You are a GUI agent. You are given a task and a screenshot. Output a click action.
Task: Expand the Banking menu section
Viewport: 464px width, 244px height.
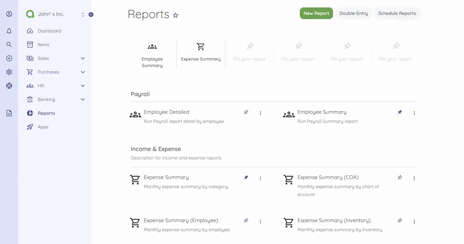[82, 99]
